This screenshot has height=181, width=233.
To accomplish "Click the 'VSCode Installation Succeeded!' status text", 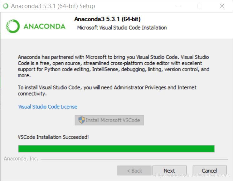I will click(x=53, y=137).
